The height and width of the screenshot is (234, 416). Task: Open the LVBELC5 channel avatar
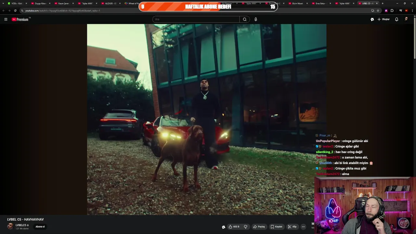pyautogui.click(x=10, y=227)
